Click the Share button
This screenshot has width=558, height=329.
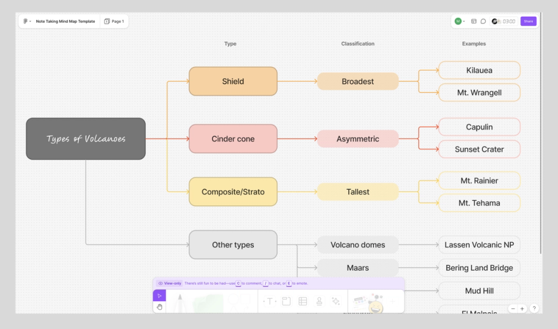(528, 21)
